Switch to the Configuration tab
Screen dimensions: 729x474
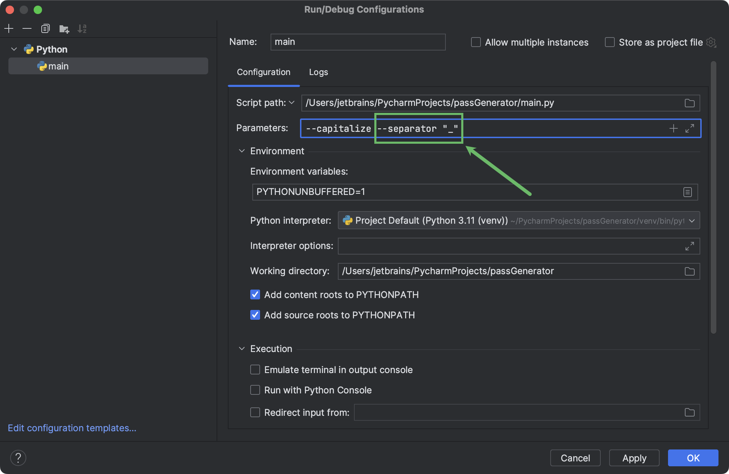(x=263, y=72)
